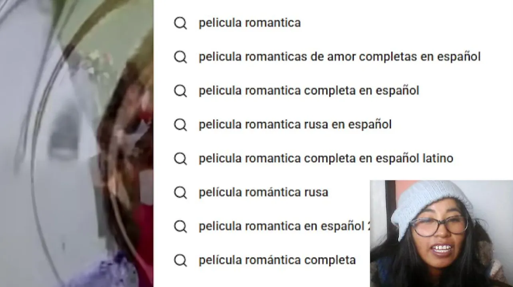The width and height of the screenshot is (513, 287).
Task: Click the webcam overlay of woman with glasses
Action: tap(441, 234)
